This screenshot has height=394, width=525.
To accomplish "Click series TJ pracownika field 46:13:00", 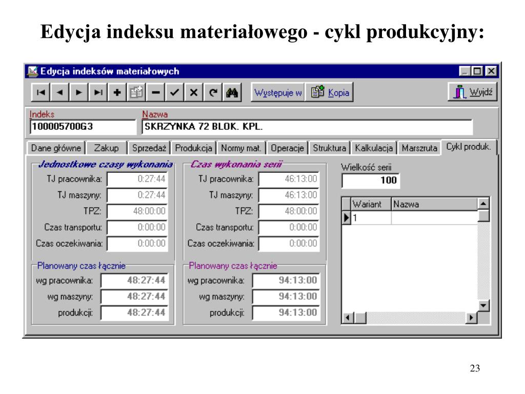I will pos(289,179).
